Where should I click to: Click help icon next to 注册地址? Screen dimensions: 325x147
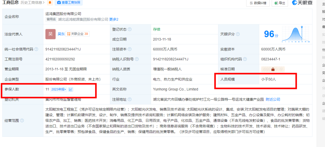[130, 100]
